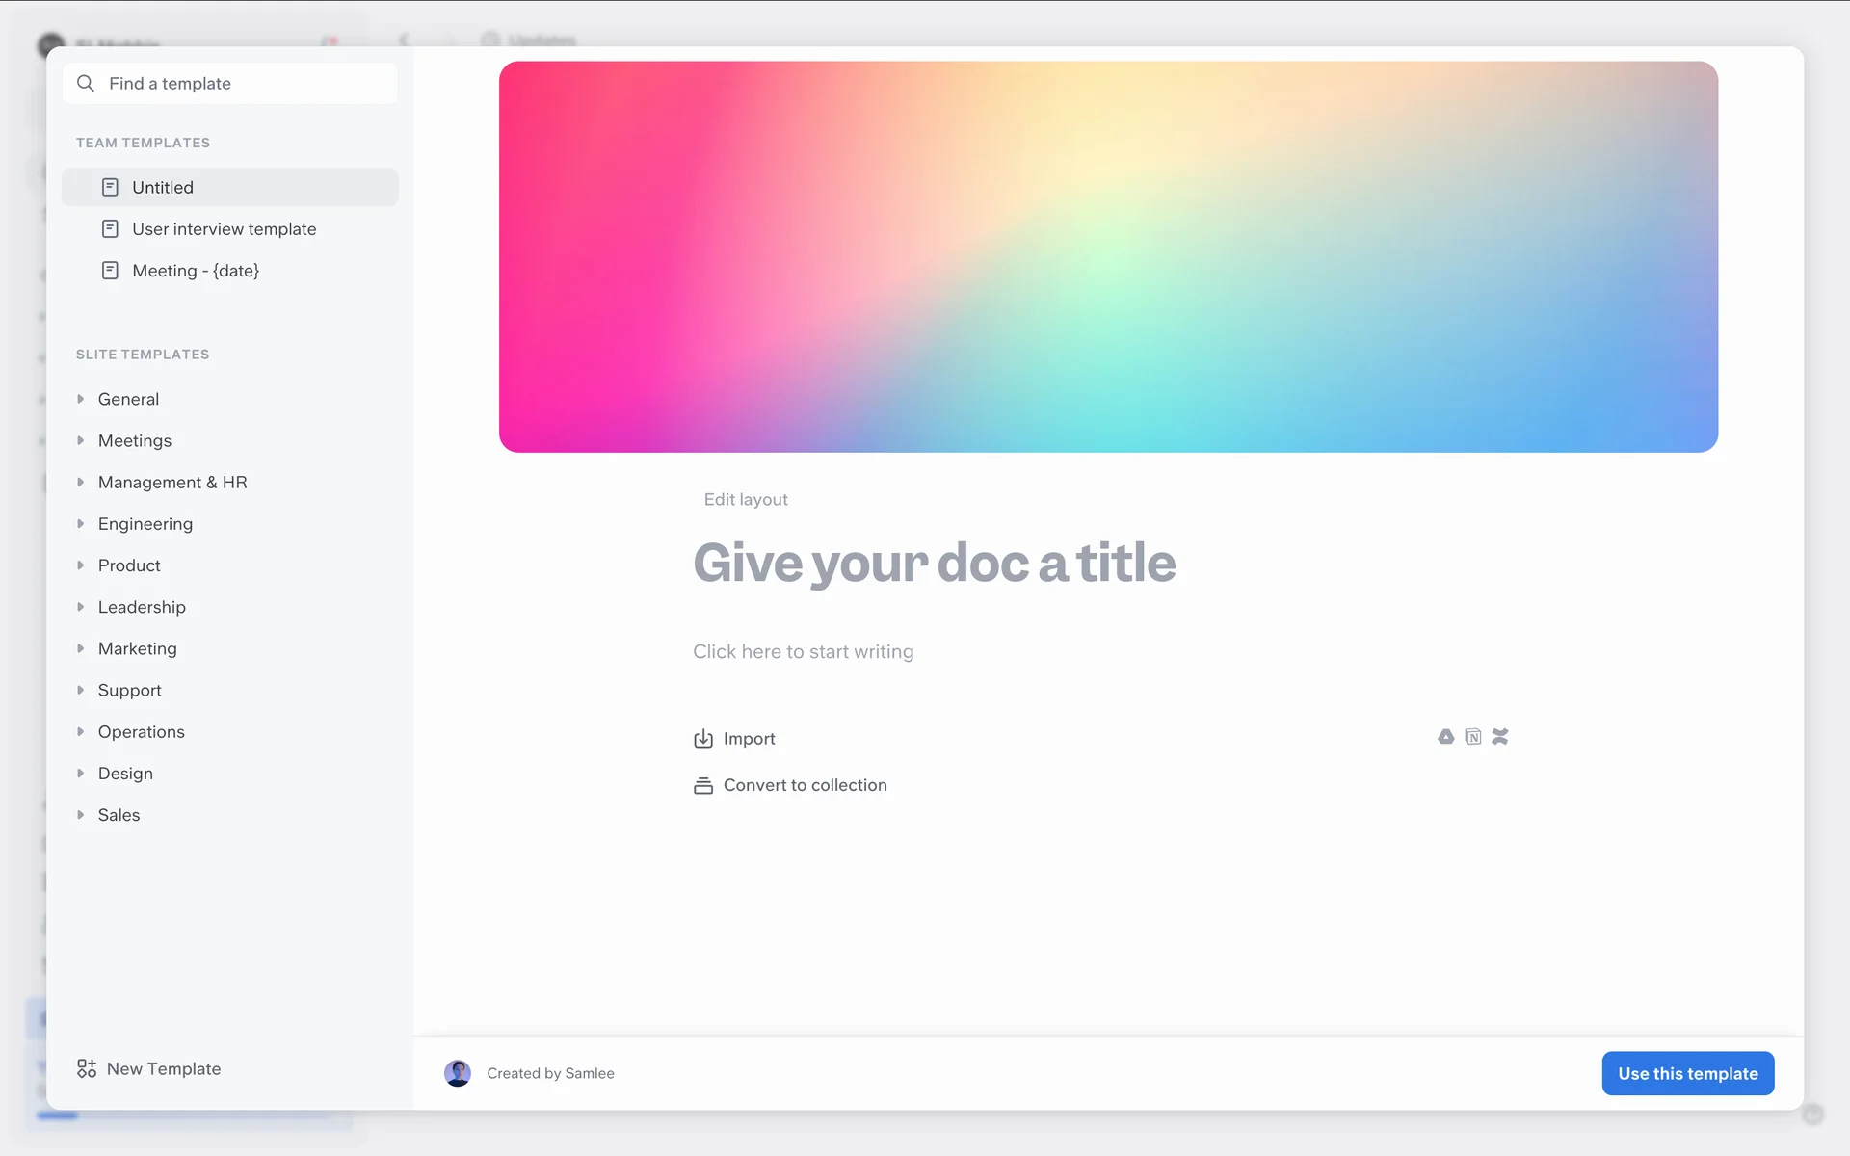This screenshot has height=1156, width=1850.
Task: Click the Convert to collection icon
Action: 703,786
